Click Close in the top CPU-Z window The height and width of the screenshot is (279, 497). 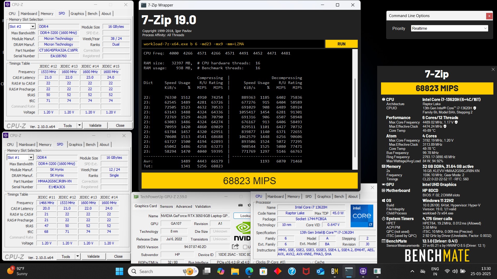[120, 125]
